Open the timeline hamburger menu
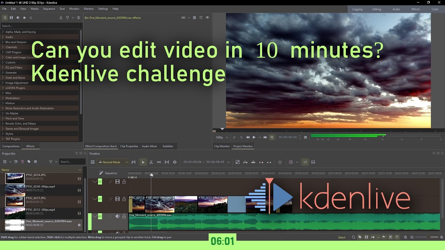 92,162
